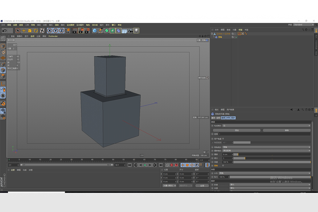Go to start of animation
This screenshot has width=318, height=212.
(130, 165)
